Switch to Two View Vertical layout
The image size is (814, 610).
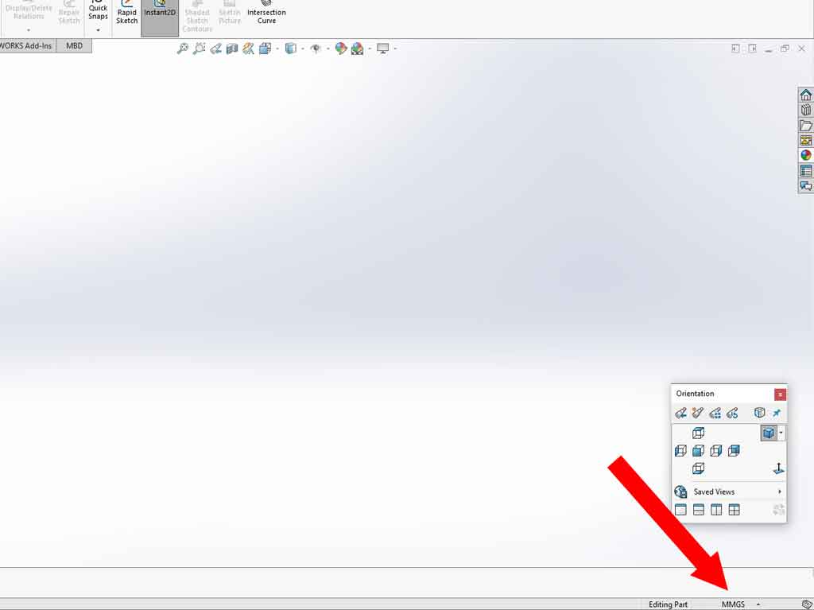pyautogui.click(x=716, y=511)
